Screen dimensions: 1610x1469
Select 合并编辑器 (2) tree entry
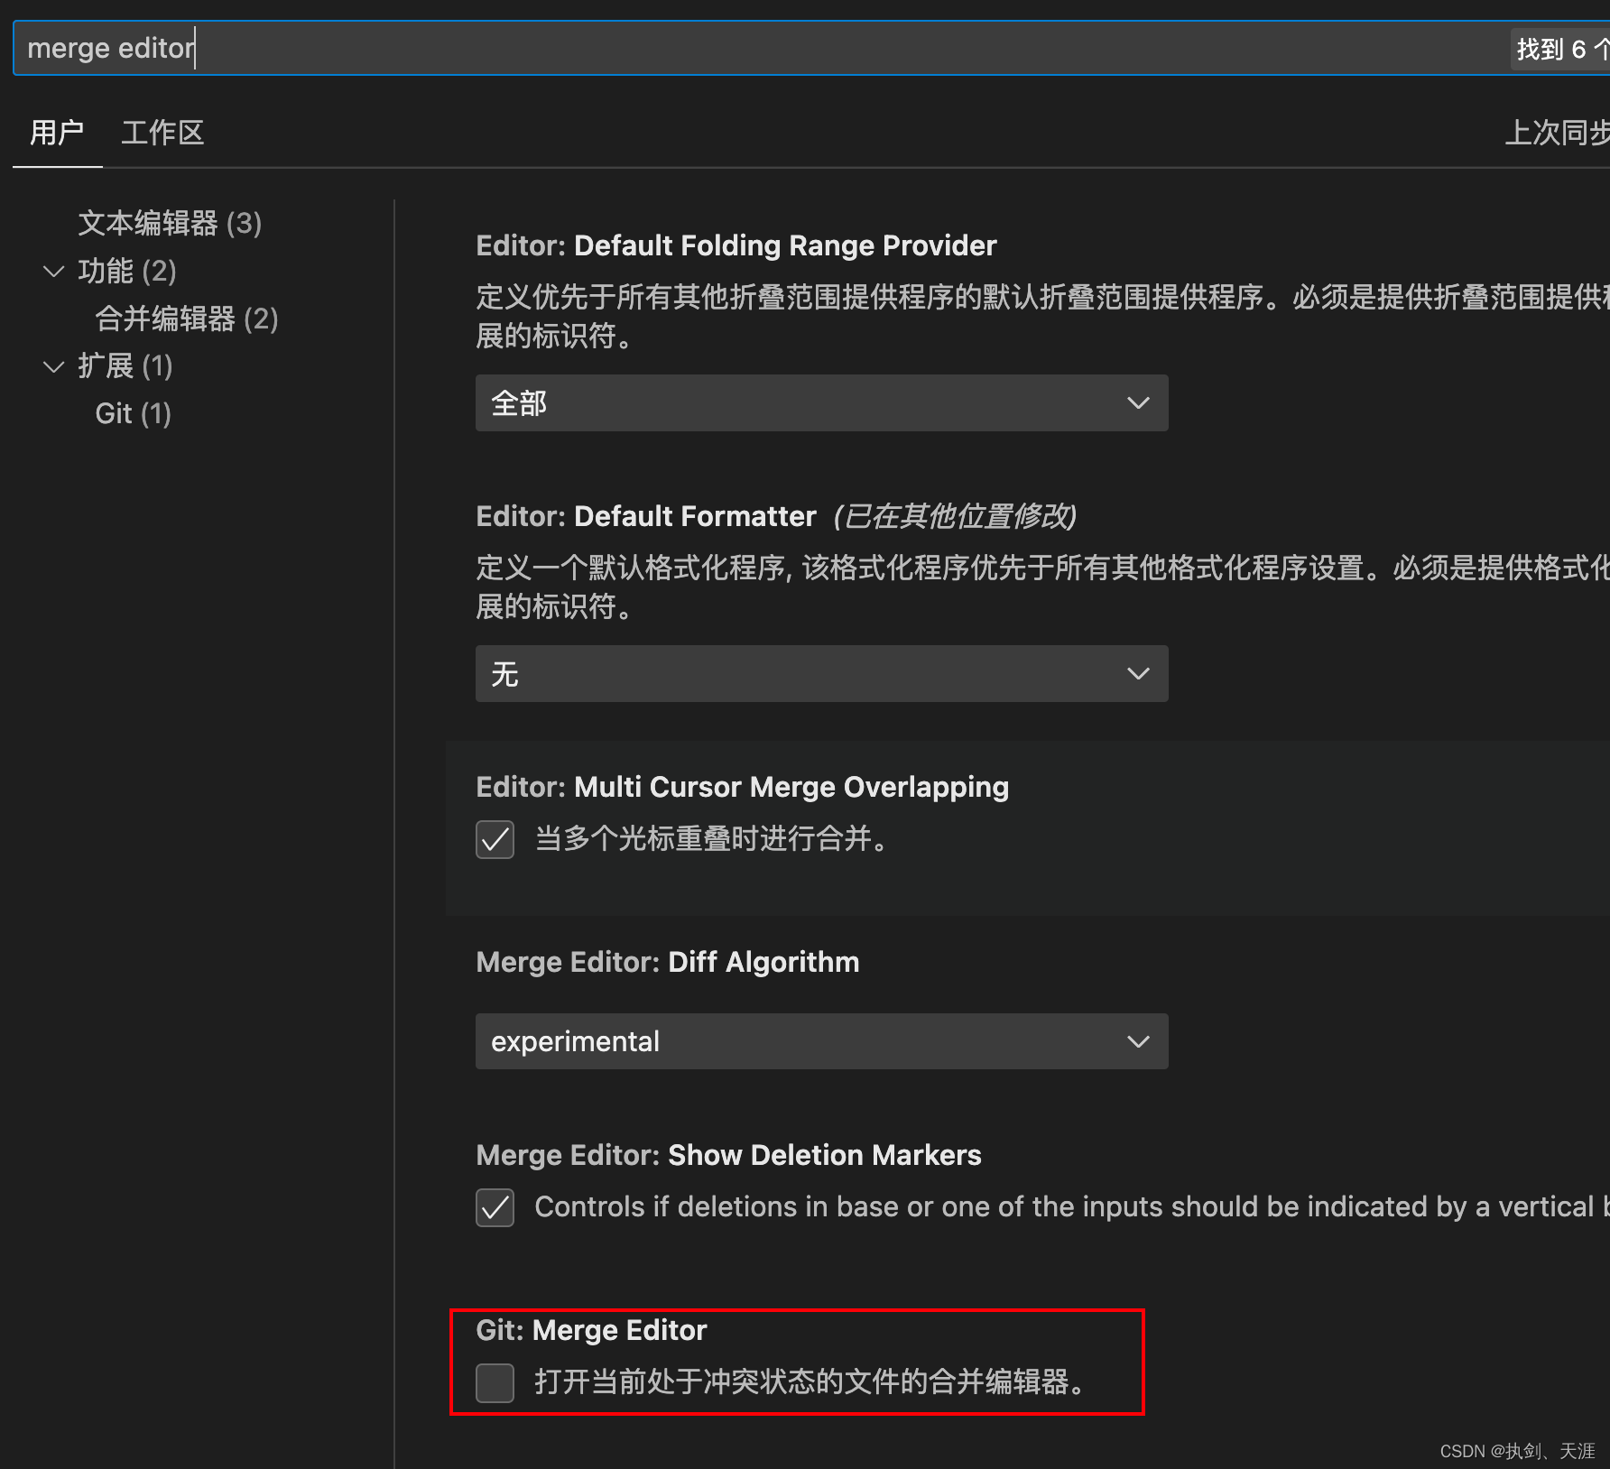[187, 319]
